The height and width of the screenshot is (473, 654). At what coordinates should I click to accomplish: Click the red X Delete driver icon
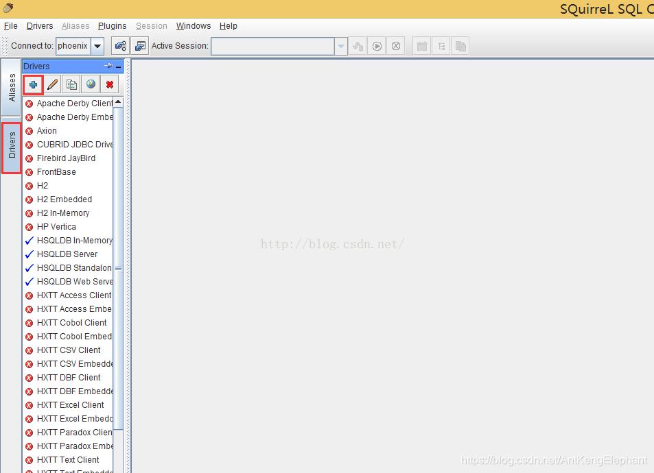click(x=110, y=84)
